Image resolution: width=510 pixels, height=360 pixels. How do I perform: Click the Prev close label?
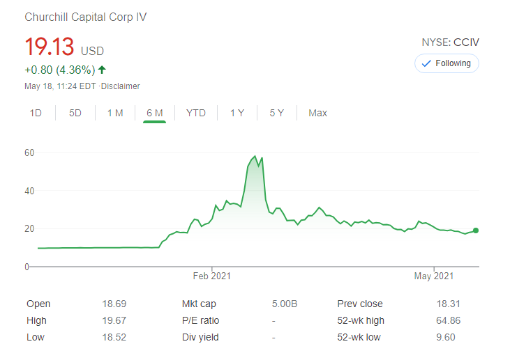[x=360, y=304]
